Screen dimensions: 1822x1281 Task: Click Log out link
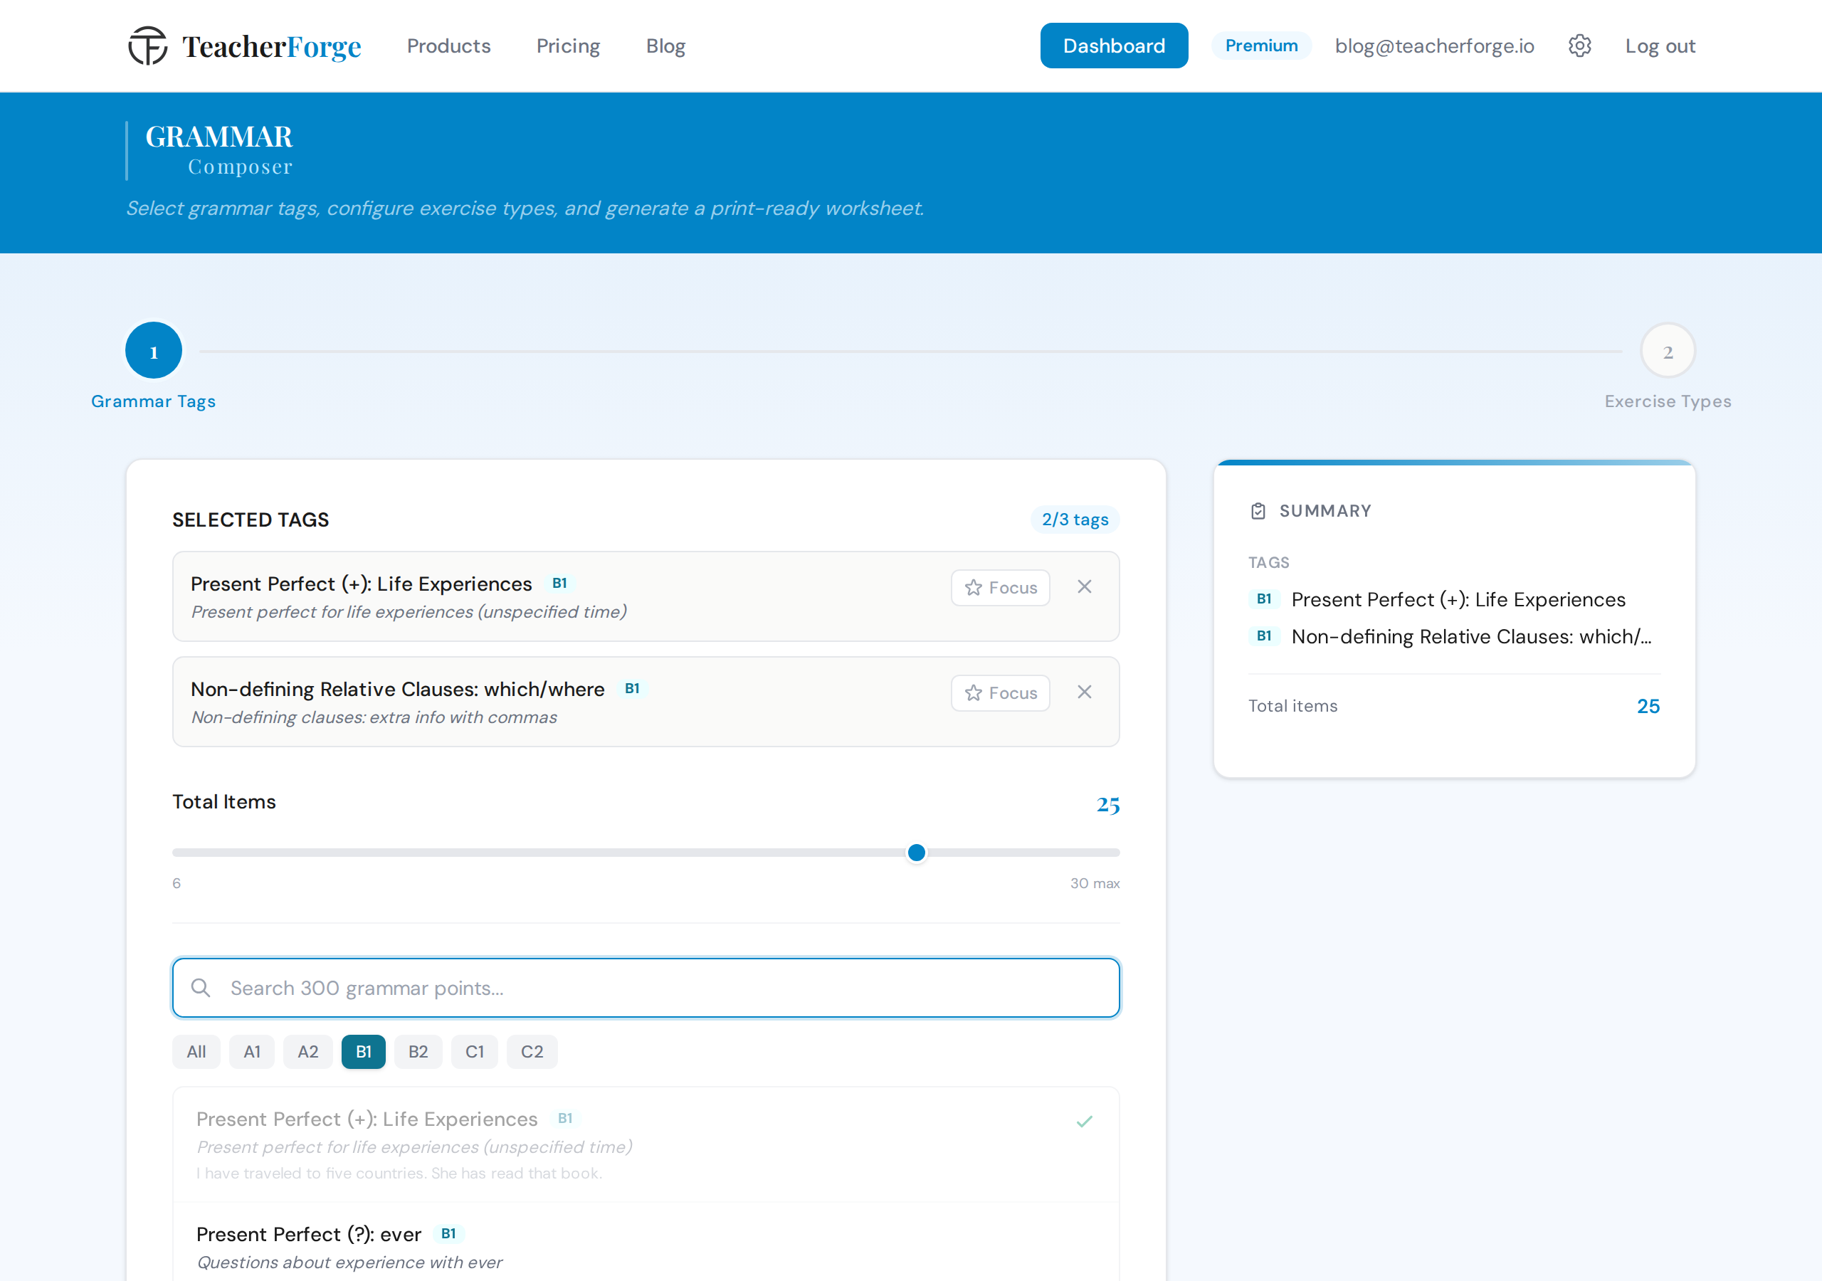click(x=1659, y=46)
